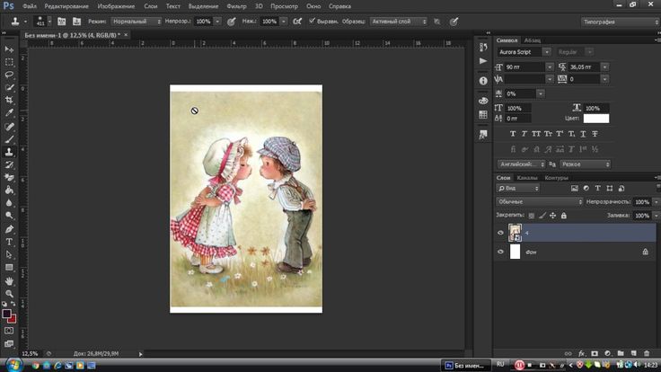Toggle Quick Mask mode
This screenshot has width=661, height=372.
coord(9,331)
